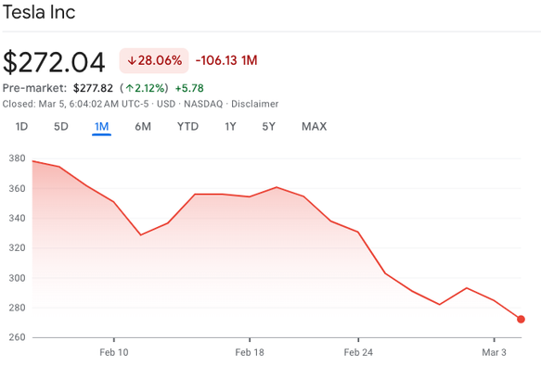Open the 6M chart range

[x=143, y=127]
